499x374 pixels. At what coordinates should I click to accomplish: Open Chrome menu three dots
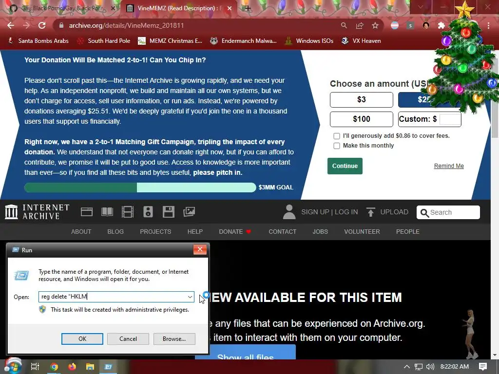point(488,25)
